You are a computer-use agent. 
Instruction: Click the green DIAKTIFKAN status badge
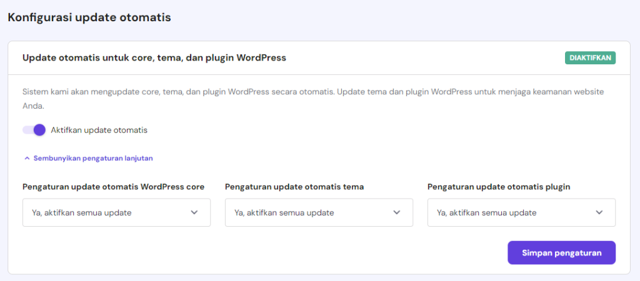pyautogui.click(x=591, y=58)
